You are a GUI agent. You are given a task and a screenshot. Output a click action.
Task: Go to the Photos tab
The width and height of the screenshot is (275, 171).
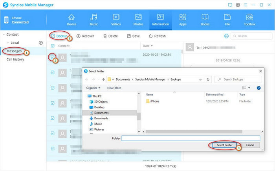[x=138, y=20]
